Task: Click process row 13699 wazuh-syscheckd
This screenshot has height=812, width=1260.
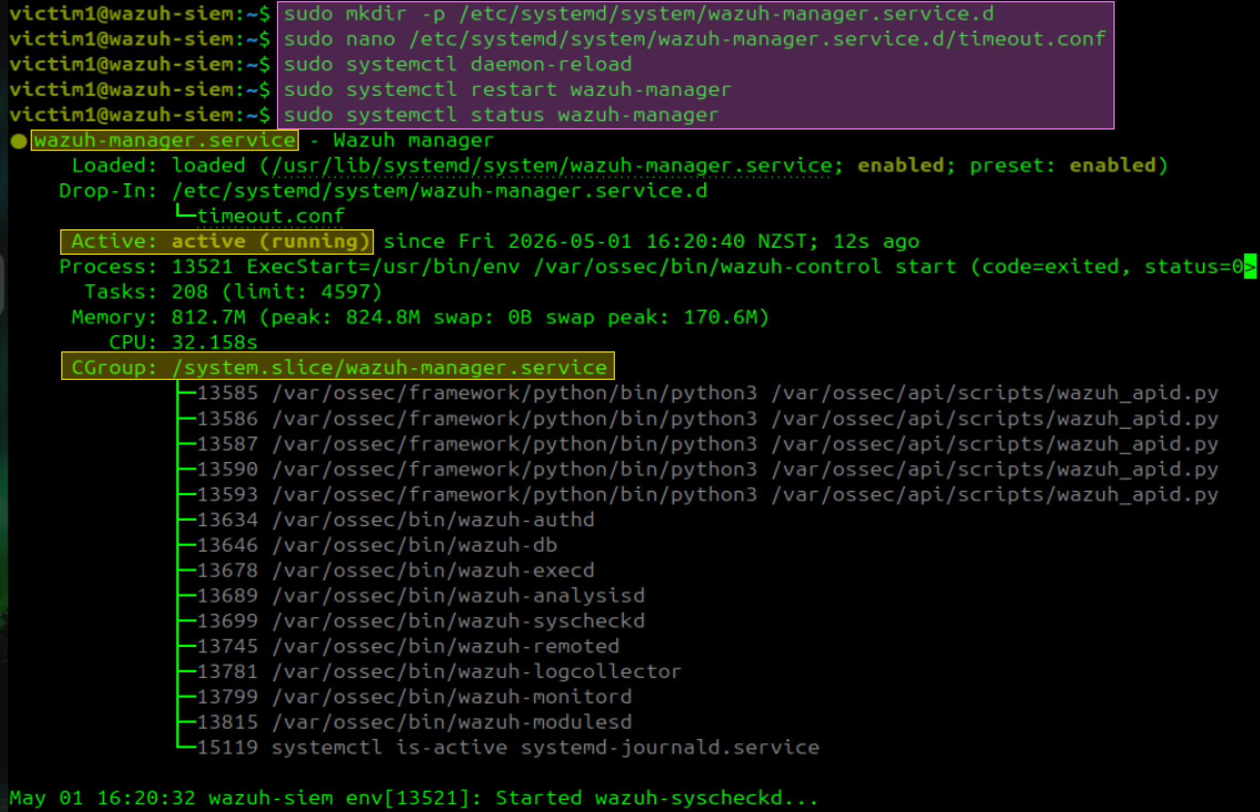Action: pyautogui.click(x=421, y=621)
